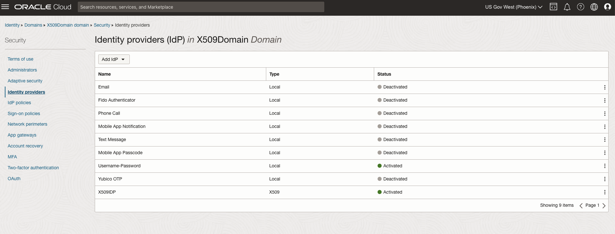Open Network perimeters in sidebar

point(27,124)
